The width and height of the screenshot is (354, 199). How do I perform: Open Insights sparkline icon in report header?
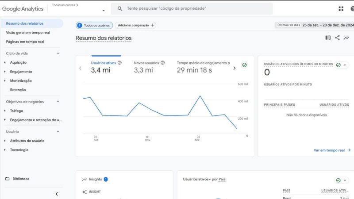tap(346, 38)
